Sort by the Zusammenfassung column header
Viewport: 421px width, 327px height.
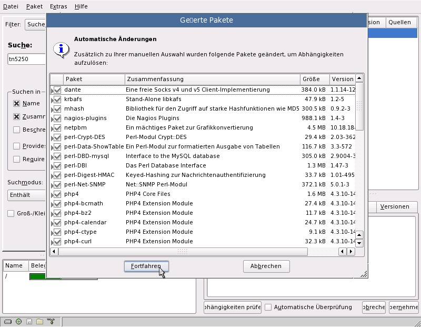(213, 79)
